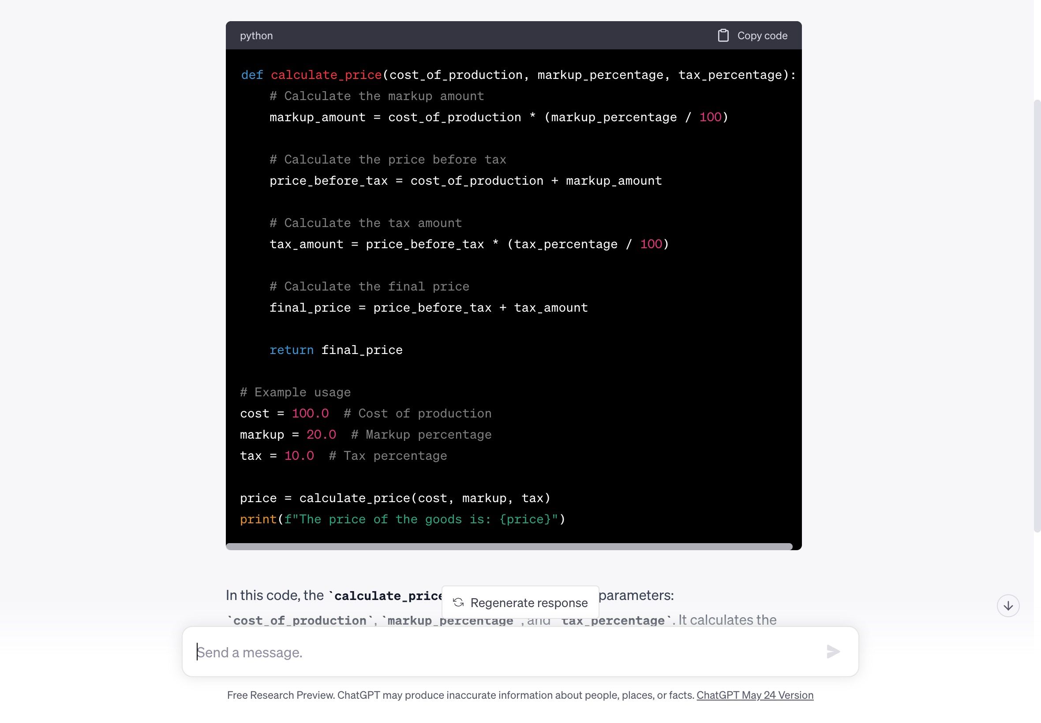Click the '# Calculate the price before tax' comment
The width and height of the screenshot is (1041, 723).
pos(387,160)
